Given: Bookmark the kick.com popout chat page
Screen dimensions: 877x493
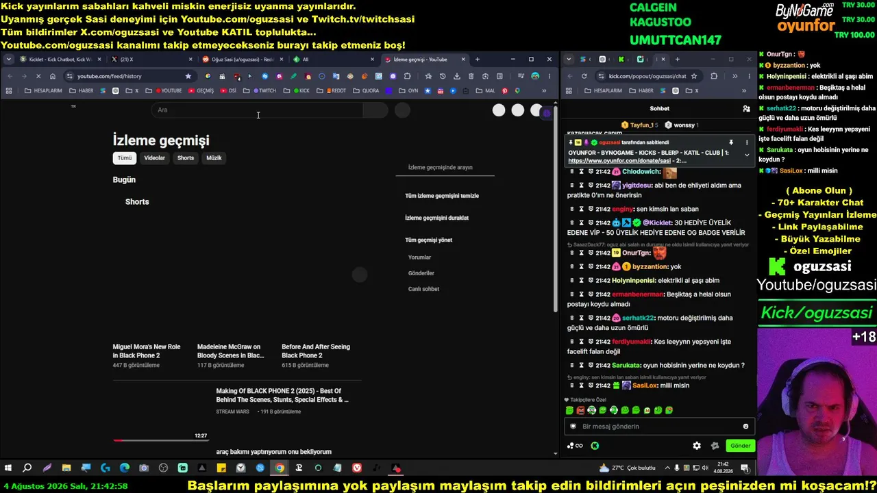Looking at the screenshot, I should [694, 76].
